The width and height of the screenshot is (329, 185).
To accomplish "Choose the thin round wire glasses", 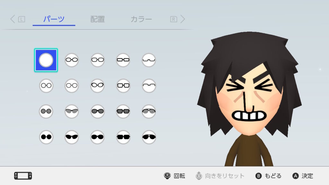I will click(x=46, y=85).
